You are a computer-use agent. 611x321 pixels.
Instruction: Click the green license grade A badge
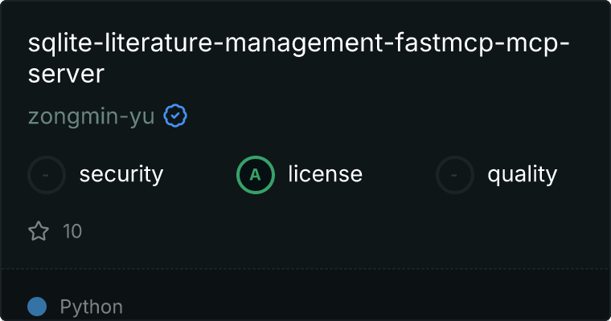click(256, 174)
